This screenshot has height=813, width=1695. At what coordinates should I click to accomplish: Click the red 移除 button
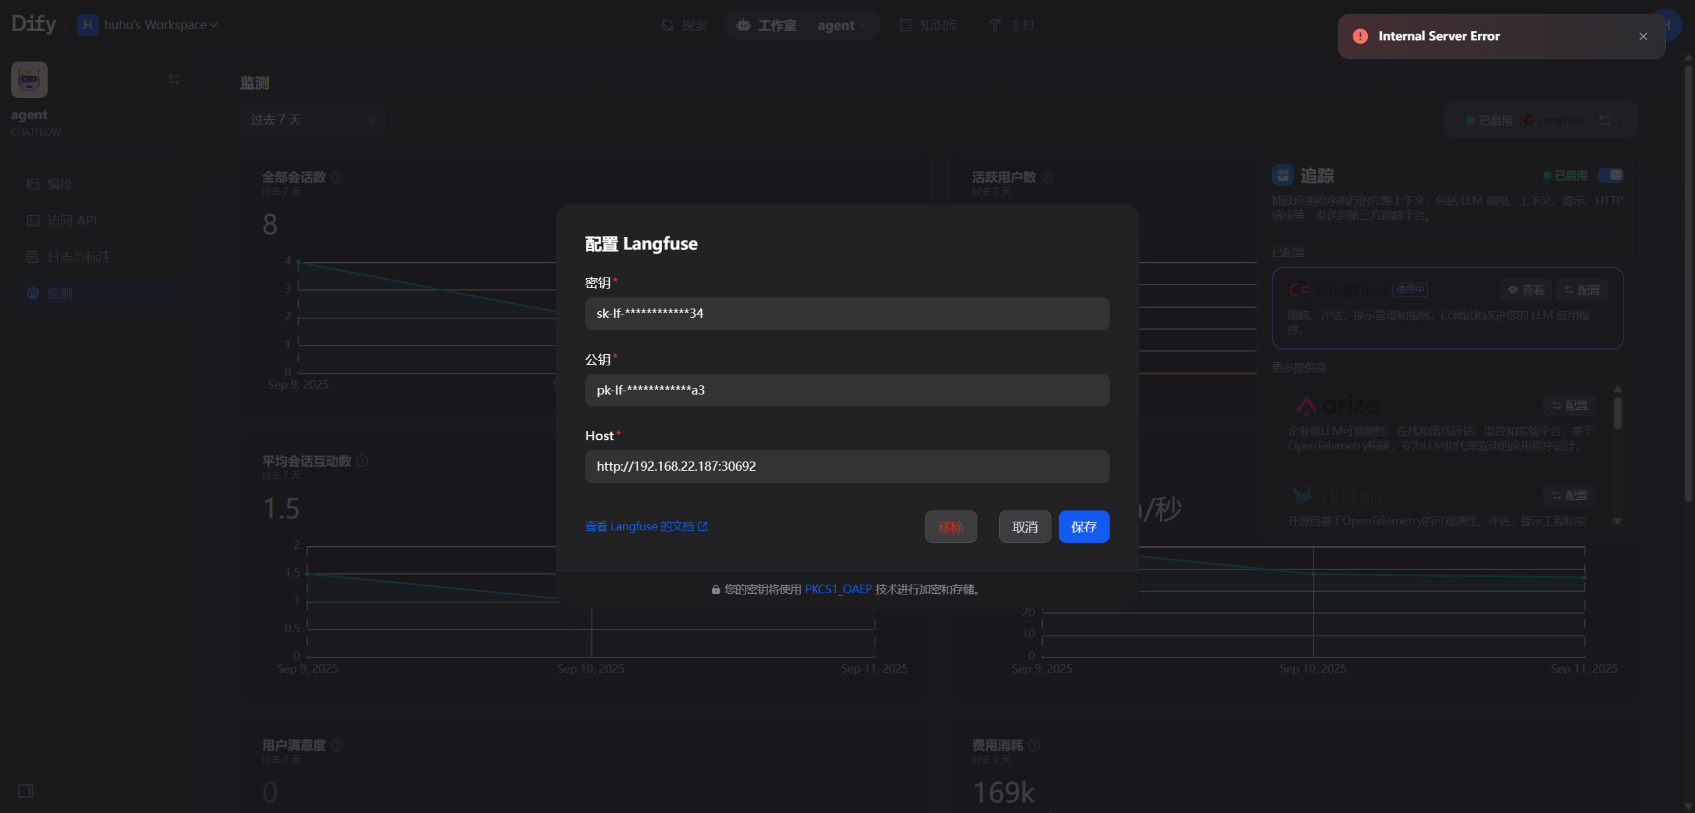[951, 527]
